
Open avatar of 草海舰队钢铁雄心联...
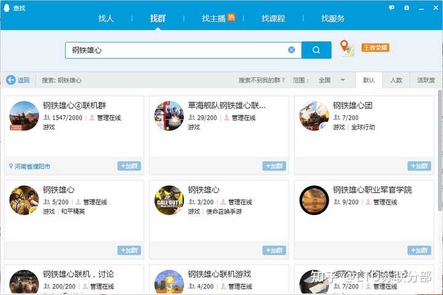[x=169, y=116]
